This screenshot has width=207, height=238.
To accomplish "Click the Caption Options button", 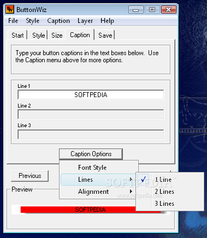I will pos(91,154).
